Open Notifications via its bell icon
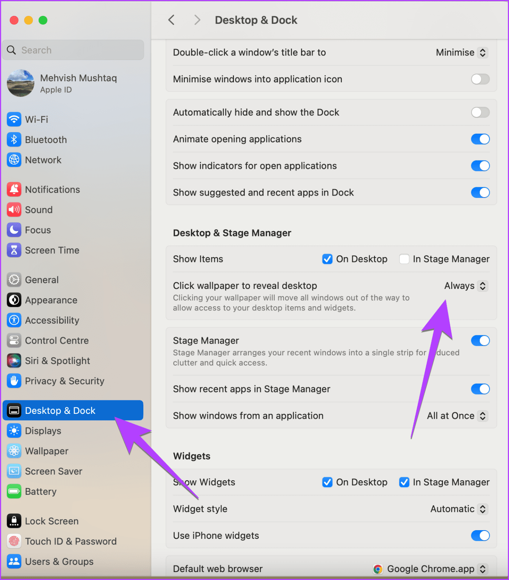The width and height of the screenshot is (509, 580). coord(14,189)
